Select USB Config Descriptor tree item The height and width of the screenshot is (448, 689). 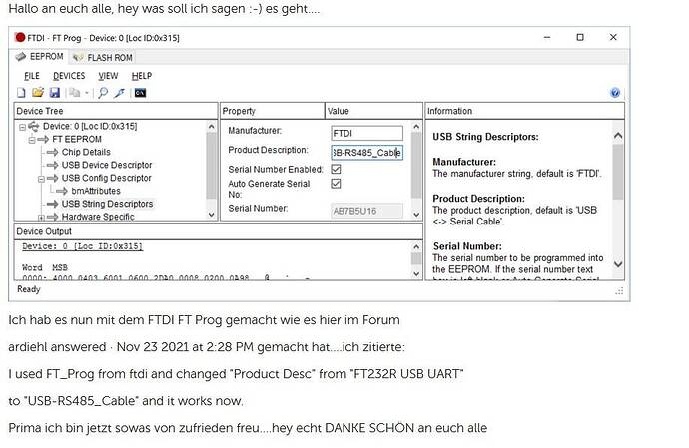(106, 178)
